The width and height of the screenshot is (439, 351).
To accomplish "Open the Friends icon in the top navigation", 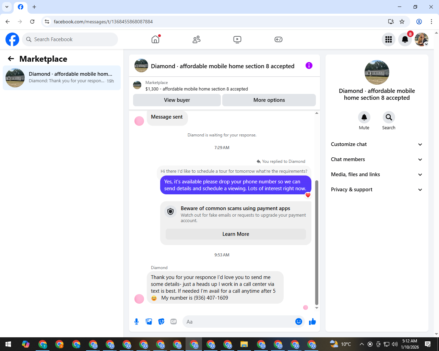I will pos(197,39).
